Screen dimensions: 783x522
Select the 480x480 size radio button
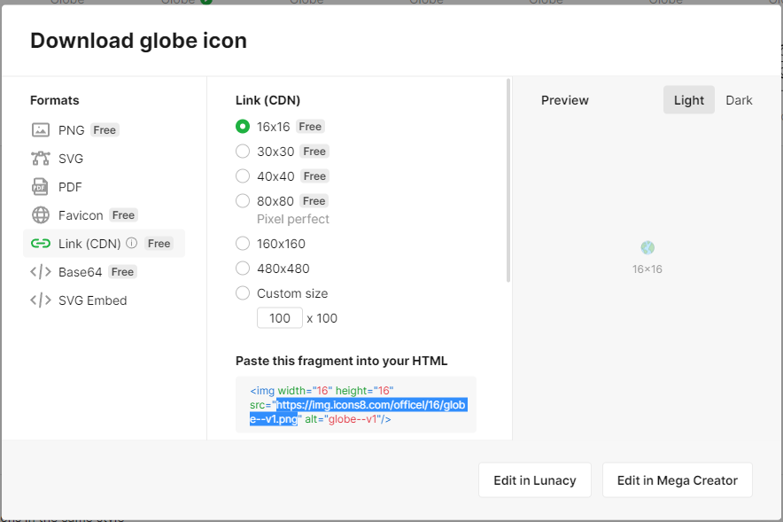click(243, 269)
